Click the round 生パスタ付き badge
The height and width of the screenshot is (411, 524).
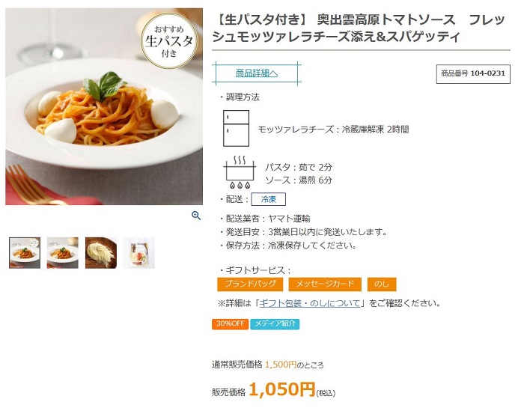pos(169,41)
